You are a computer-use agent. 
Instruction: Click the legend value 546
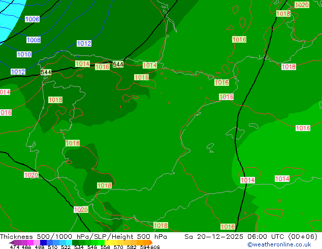pyautogui.click(x=92, y=247)
